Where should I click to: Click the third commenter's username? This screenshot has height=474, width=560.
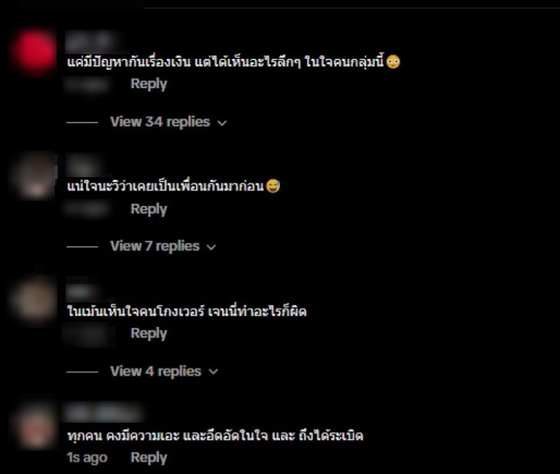pos(80,291)
